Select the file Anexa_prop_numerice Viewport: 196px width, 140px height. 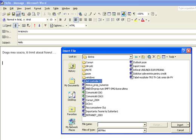95,85
